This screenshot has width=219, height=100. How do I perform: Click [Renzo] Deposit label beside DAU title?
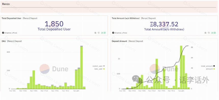tap(15, 41)
